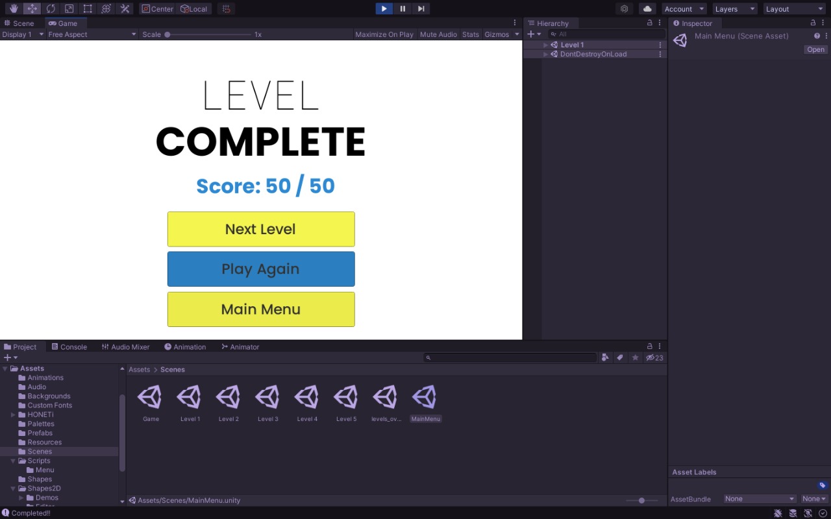Switch to the Scene tab
Viewport: 831px width, 519px height.
click(x=19, y=23)
